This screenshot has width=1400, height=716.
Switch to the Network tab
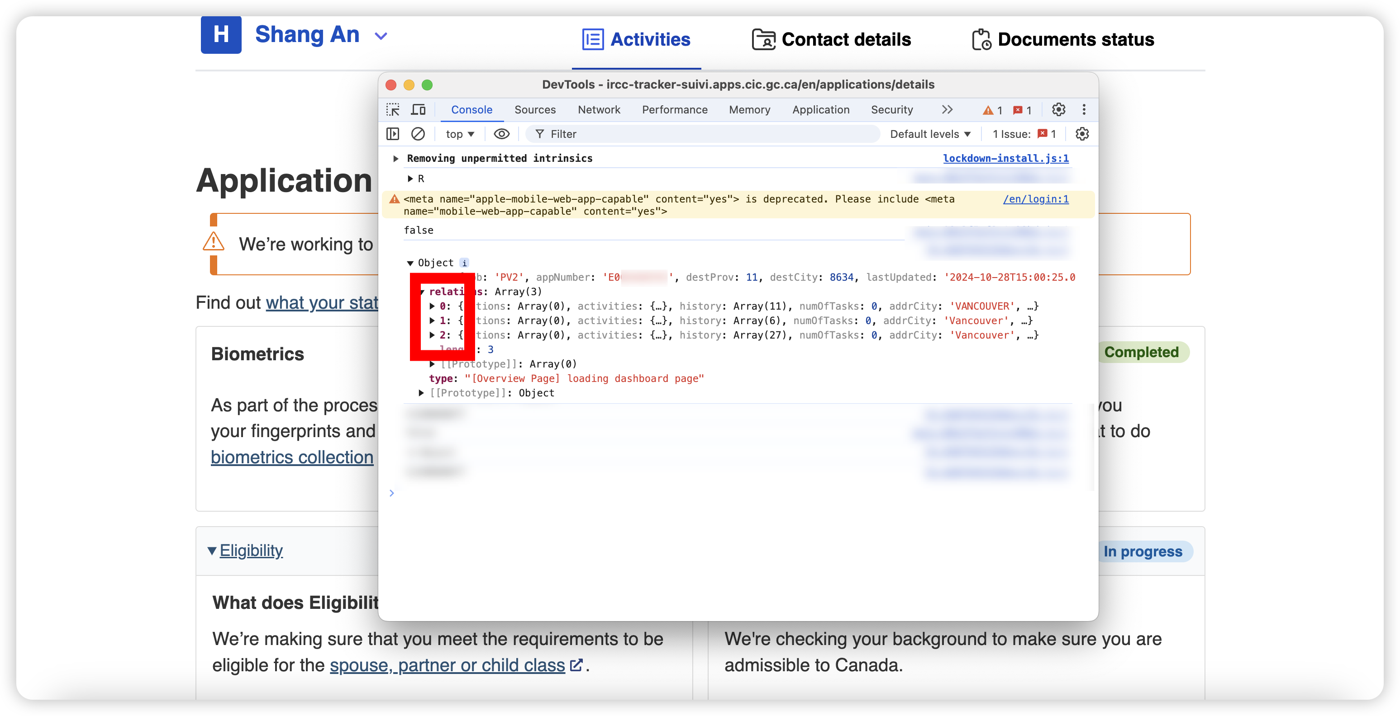click(x=598, y=110)
